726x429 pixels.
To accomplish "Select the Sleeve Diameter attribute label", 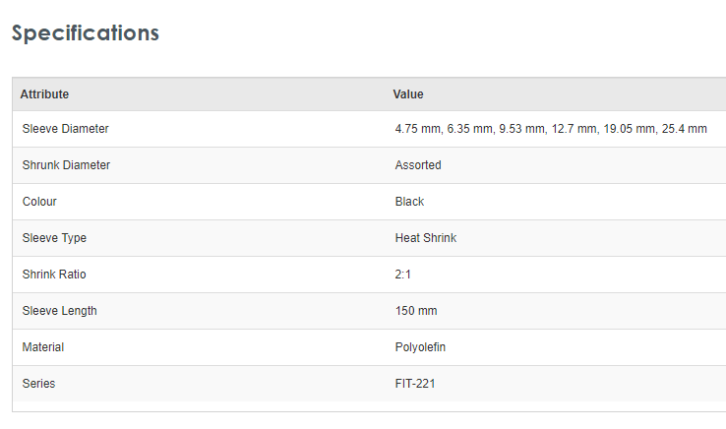I will point(65,129).
